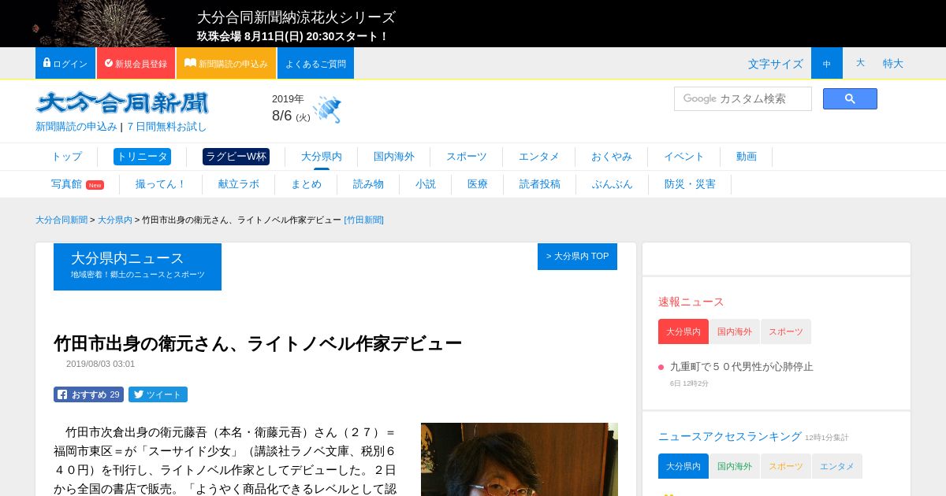
Task: Open the トリニータ menu
Action: pyautogui.click(x=142, y=157)
